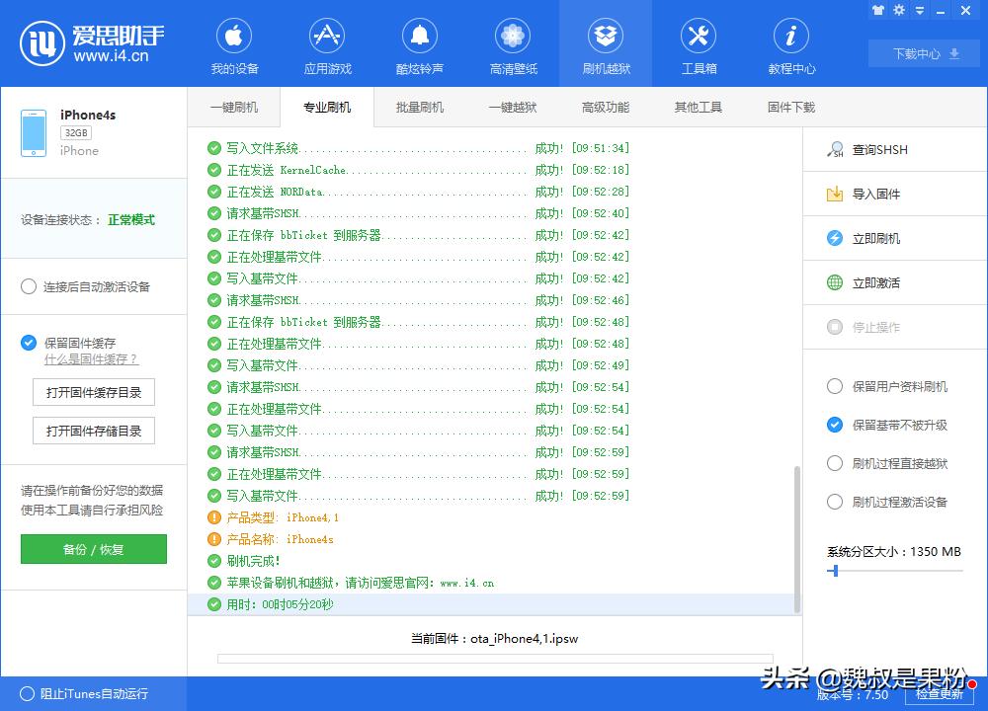
Task: Open the 酷炫铃声 section
Action: tap(419, 43)
